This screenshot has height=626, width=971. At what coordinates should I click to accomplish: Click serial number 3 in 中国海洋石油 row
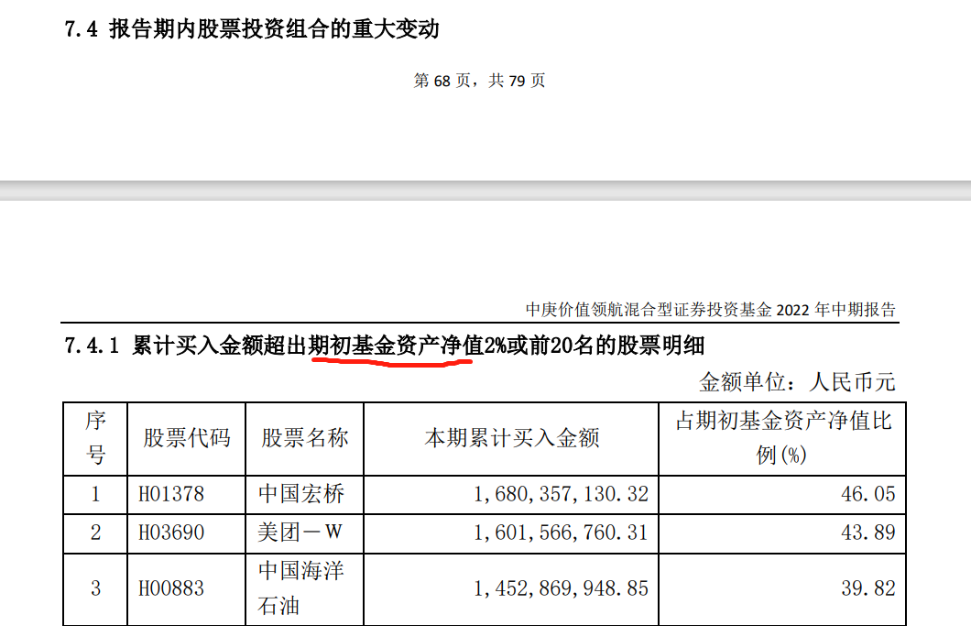tap(95, 588)
